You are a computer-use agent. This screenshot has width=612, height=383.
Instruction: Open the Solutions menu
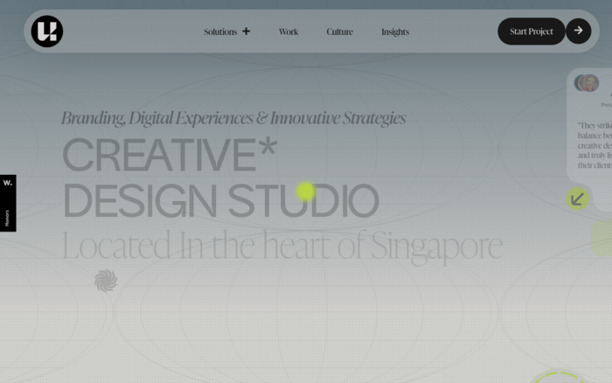220,31
